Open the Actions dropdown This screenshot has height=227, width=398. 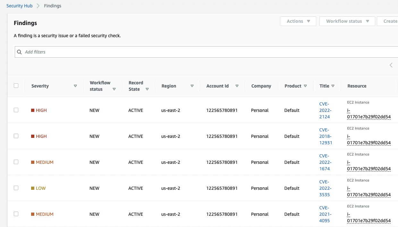(x=298, y=21)
